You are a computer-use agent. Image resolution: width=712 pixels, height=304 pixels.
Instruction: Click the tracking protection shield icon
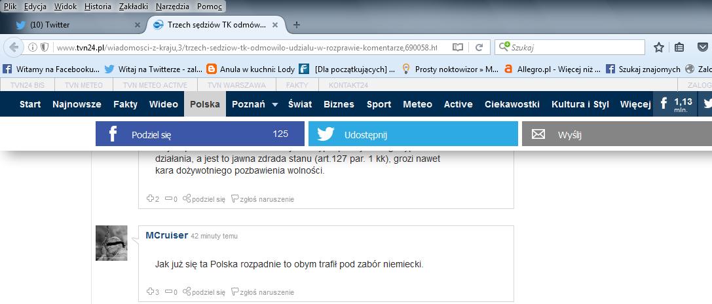coord(44,47)
